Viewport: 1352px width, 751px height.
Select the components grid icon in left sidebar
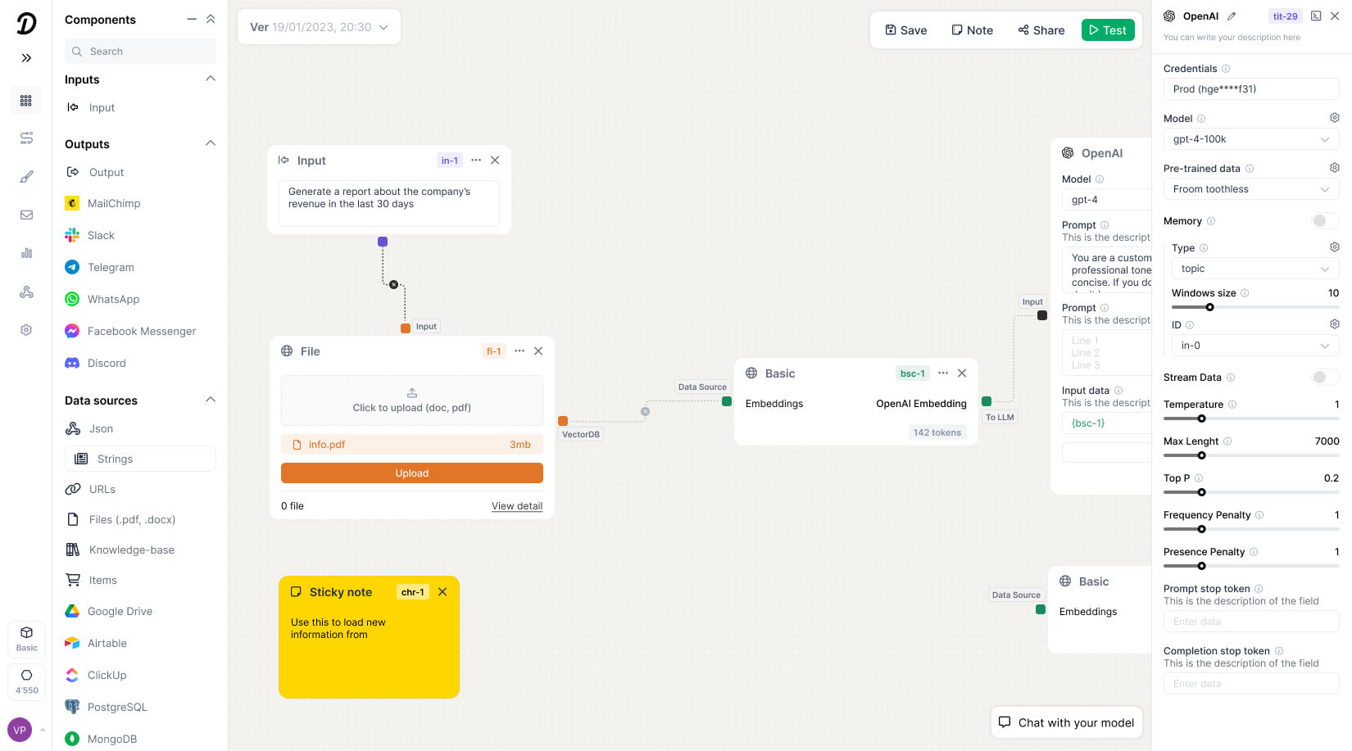pyautogui.click(x=26, y=100)
